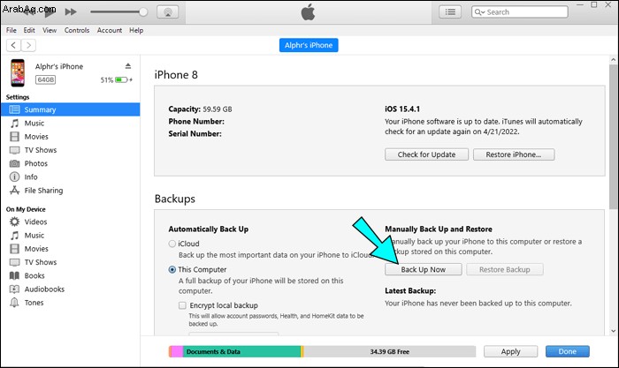Click the Check for Update button
This screenshot has width=619, height=368.
pyautogui.click(x=426, y=154)
